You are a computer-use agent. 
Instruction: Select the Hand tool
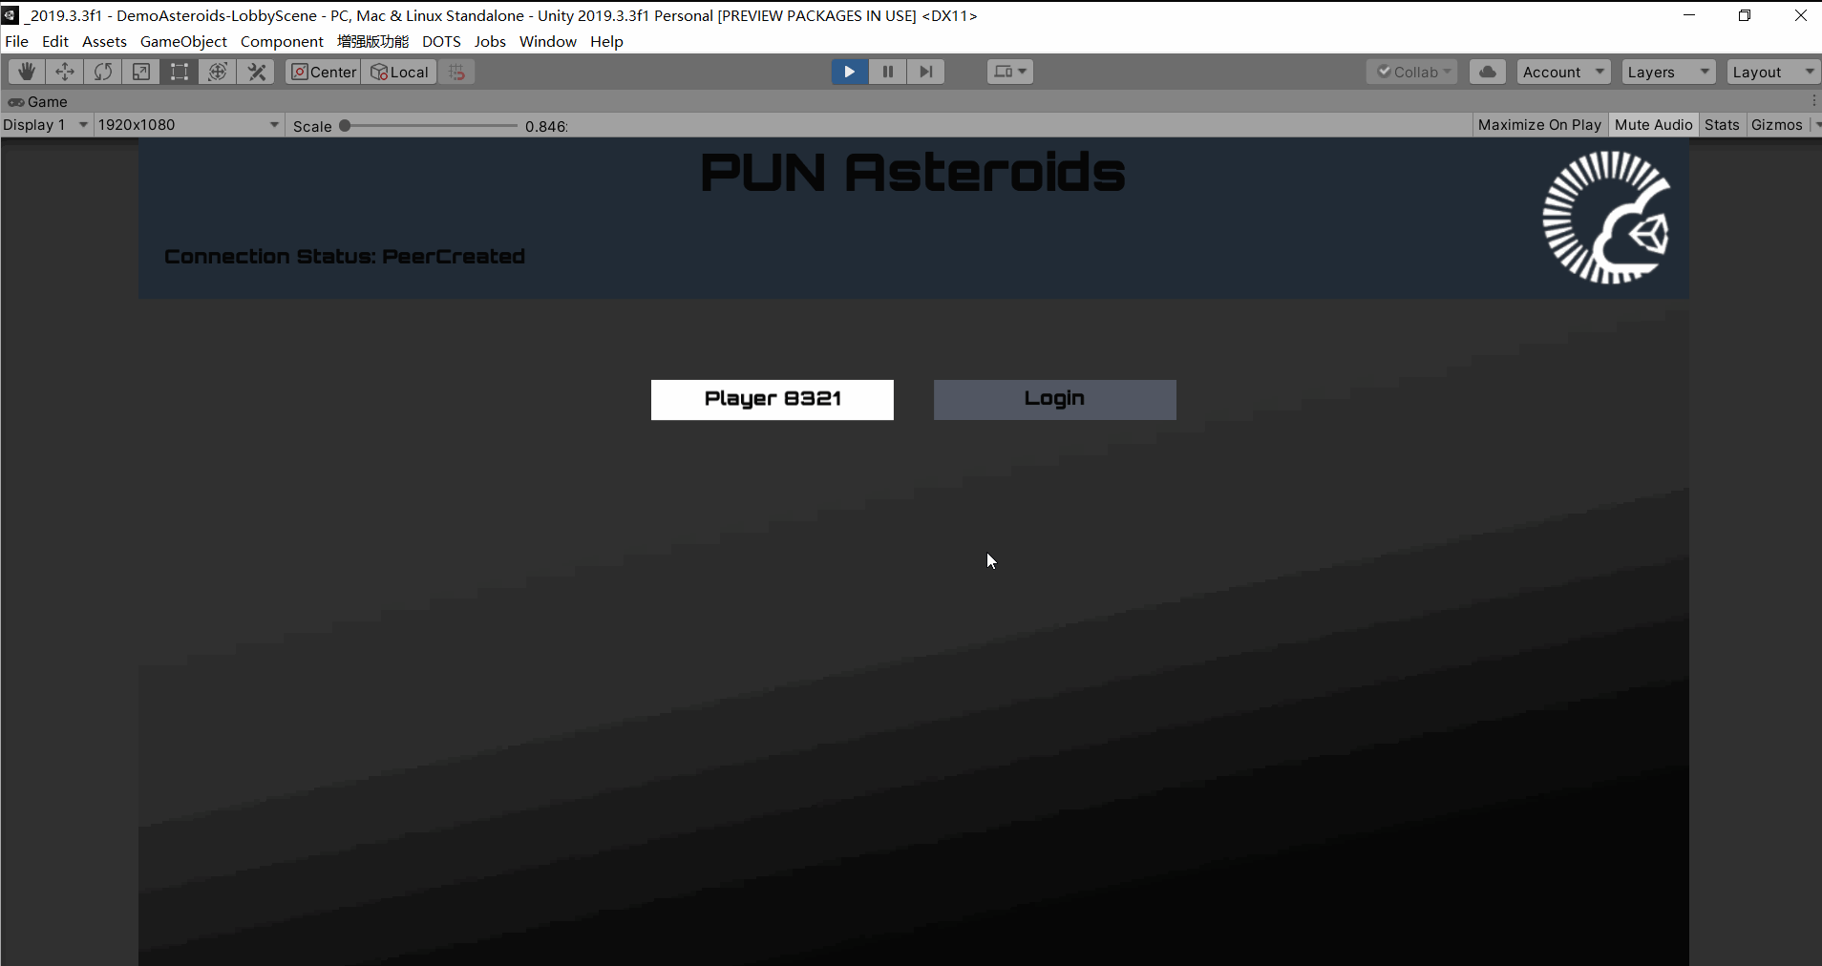(27, 72)
